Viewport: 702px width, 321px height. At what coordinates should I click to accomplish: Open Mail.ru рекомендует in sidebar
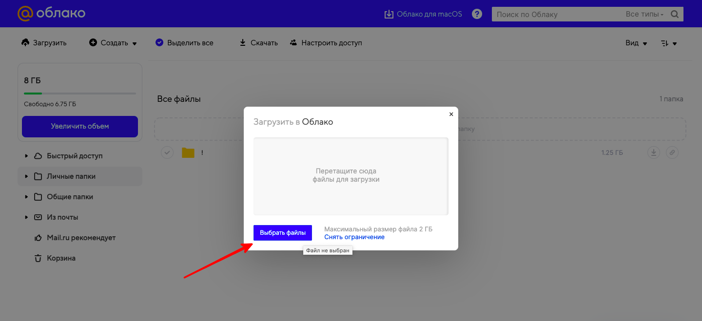pos(81,238)
